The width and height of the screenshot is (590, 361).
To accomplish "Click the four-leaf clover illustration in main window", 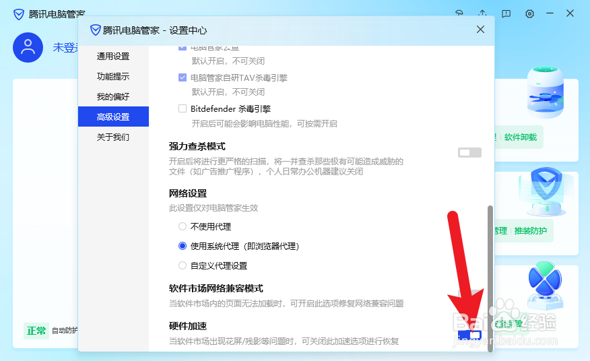I will (x=545, y=285).
